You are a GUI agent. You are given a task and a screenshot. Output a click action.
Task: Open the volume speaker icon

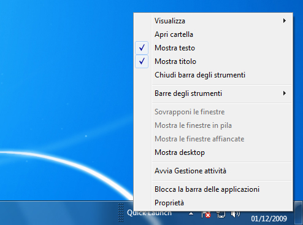point(236,214)
